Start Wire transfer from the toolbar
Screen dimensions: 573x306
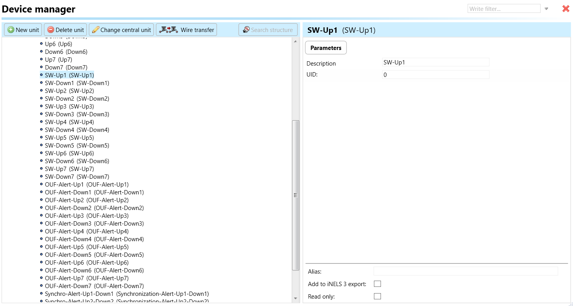coord(187,30)
